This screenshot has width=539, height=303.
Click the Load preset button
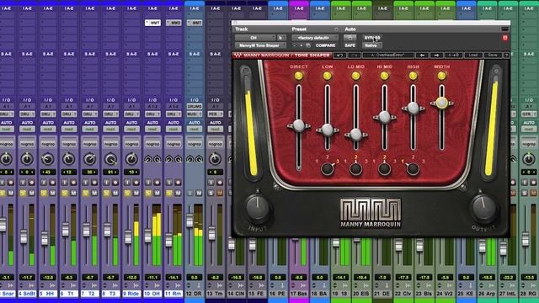(x=473, y=56)
